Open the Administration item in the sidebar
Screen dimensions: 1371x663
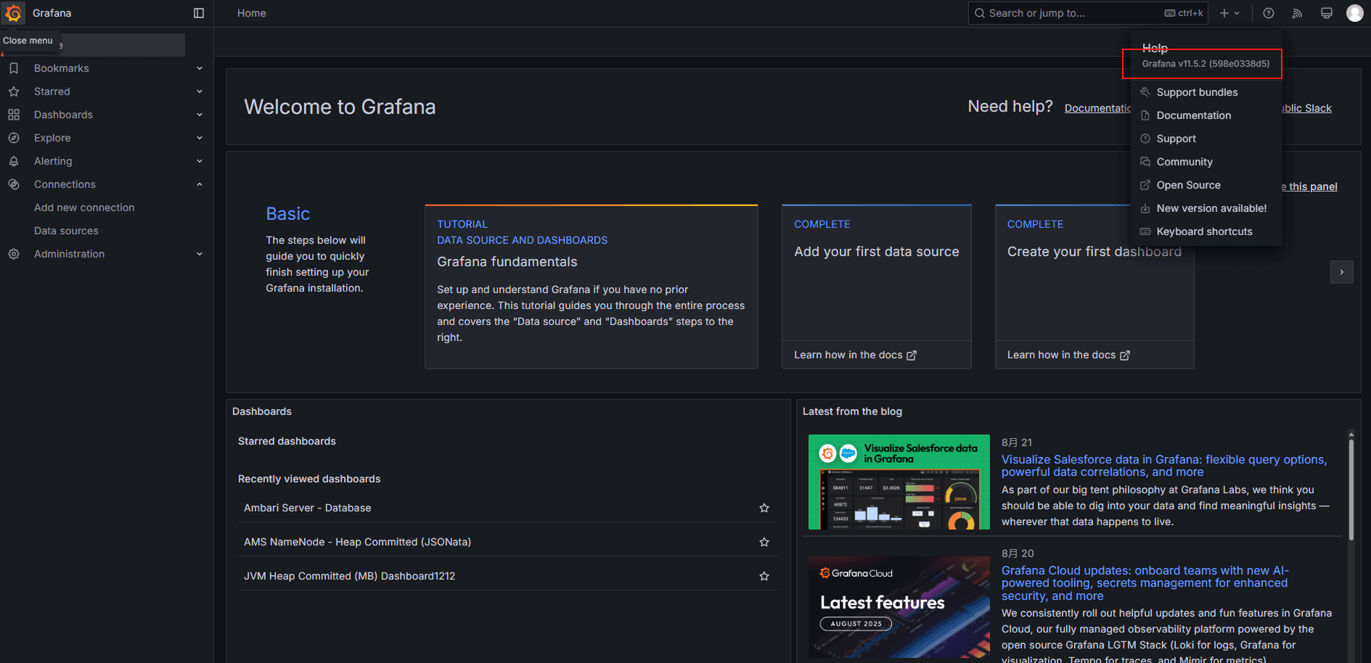pyautogui.click(x=69, y=254)
